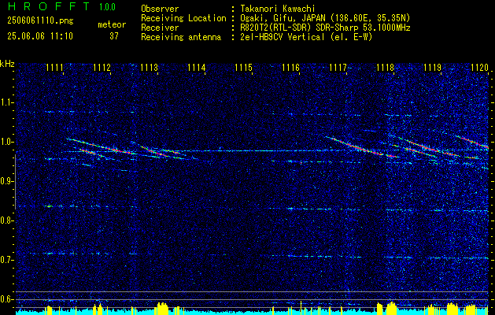
Task: Select the 1.0 frequency axis label
Action: [6, 143]
